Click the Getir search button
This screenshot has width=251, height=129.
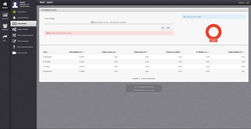click(167, 28)
